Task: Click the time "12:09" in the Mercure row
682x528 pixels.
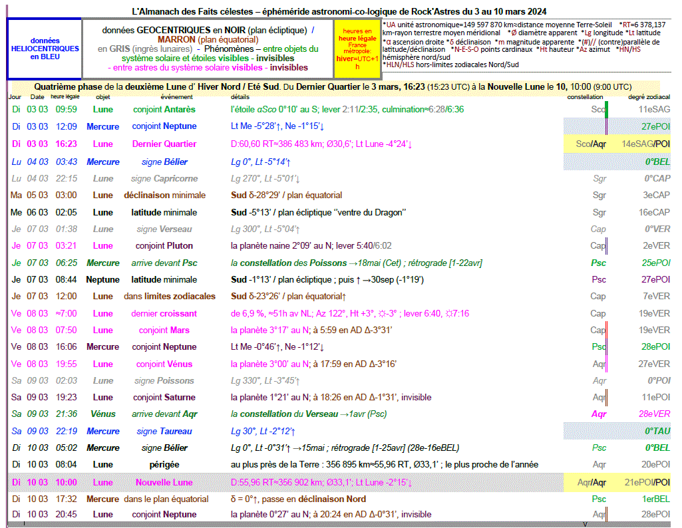Action: [x=66, y=126]
